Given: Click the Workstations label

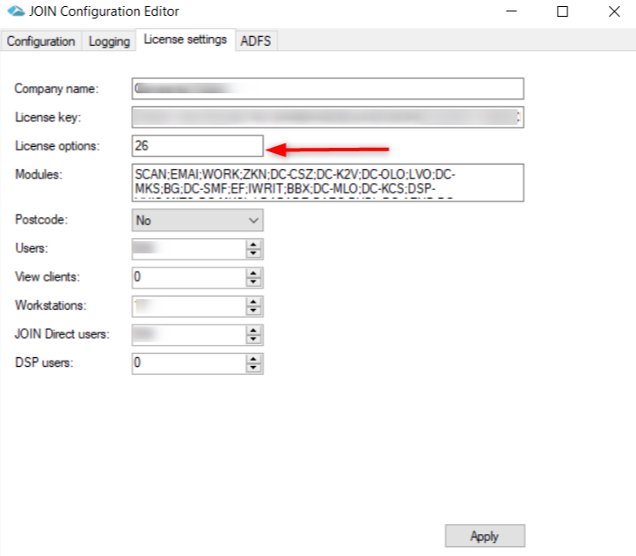Looking at the screenshot, I should point(51,305).
